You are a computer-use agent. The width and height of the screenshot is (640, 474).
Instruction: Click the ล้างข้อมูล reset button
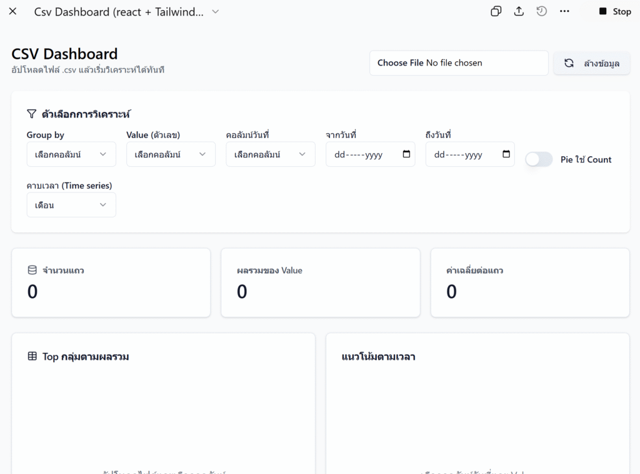point(592,63)
